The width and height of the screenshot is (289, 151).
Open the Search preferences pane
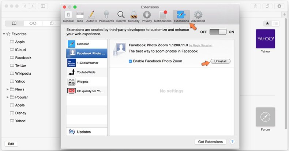click(x=121, y=17)
